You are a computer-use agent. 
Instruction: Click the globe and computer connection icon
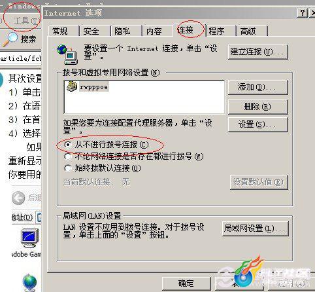pyautogui.click(x=67, y=54)
